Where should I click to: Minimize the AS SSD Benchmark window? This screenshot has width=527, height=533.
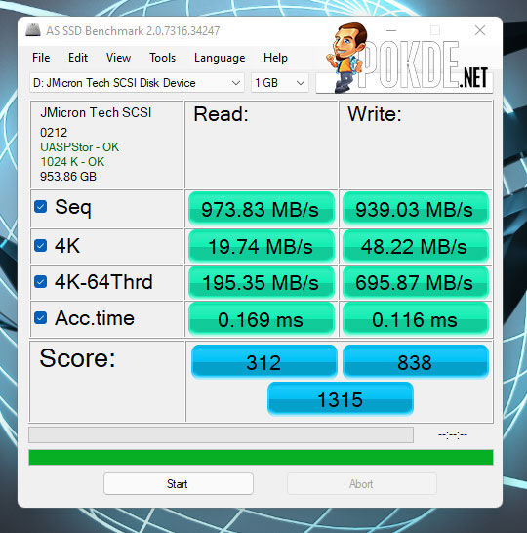tap(391, 30)
